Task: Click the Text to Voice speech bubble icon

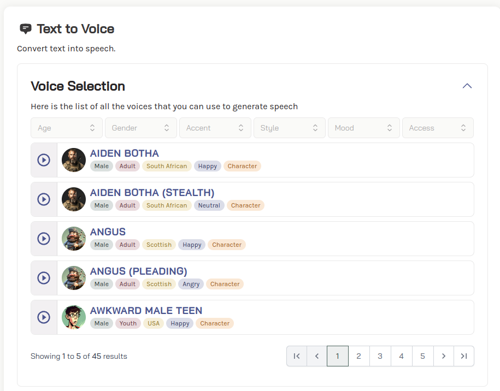Action: [26, 29]
